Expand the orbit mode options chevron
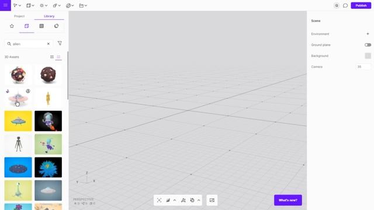The width and height of the screenshot is (374, 210). pos(199,200)
